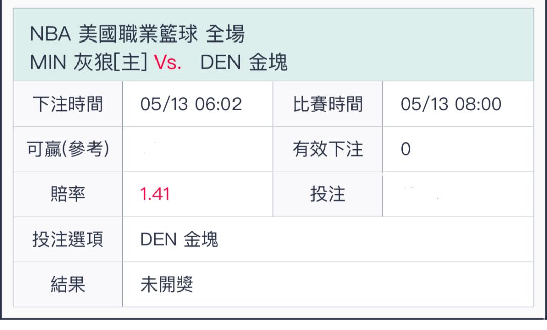Click the NBA 美國職業籃球 全場 title
The height and width of the screenshot is (330, 547).
coord(137,34)
